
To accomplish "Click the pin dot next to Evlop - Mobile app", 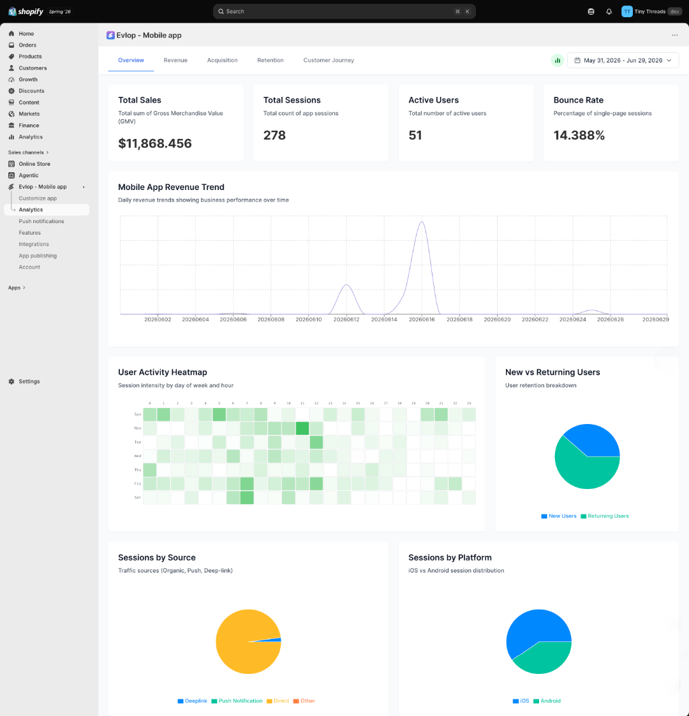I will click(x=84, y=187).
